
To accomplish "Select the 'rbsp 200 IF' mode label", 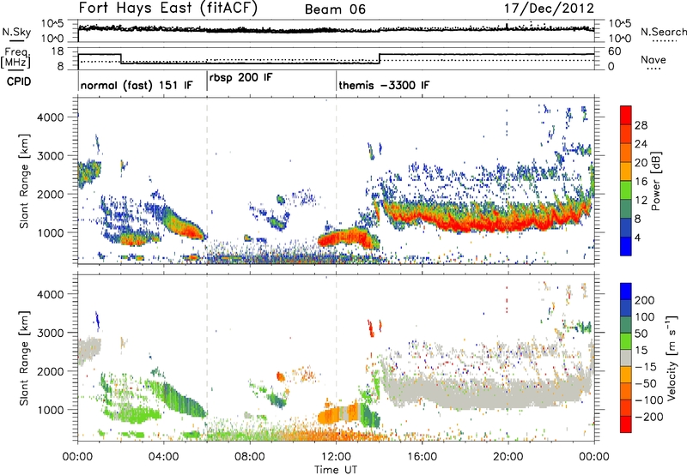I will (241, 77).
